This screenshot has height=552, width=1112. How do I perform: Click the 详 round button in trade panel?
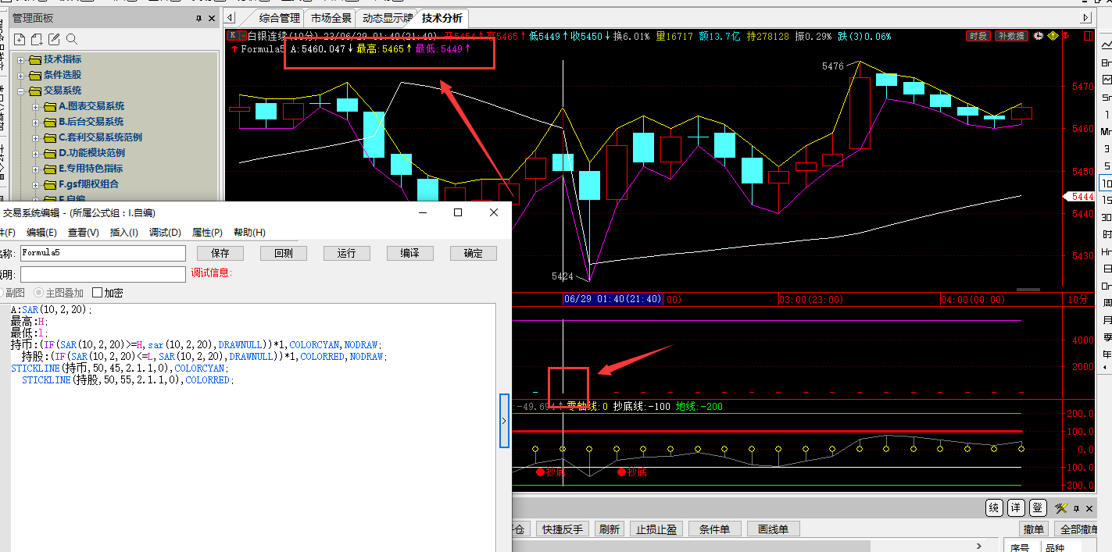pyautogui.click(x=1015, y=507)
